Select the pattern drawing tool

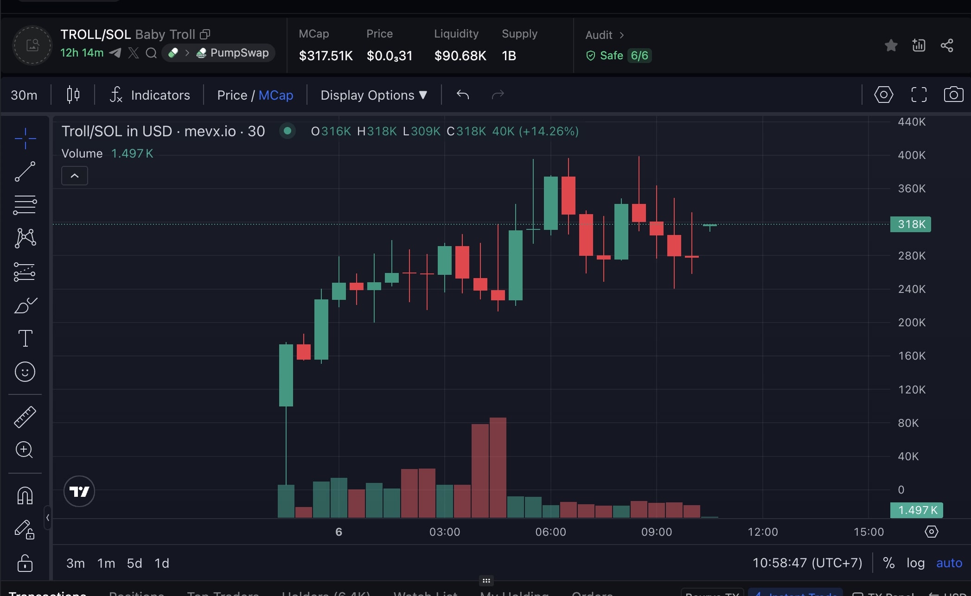[x=25, y=238]
